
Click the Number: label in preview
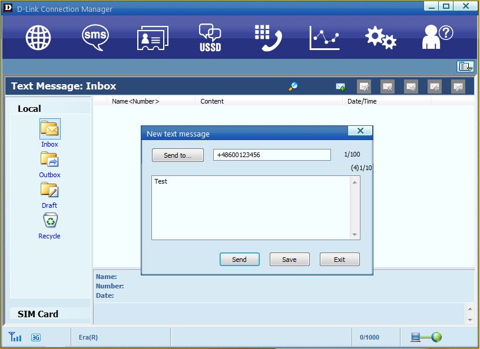pyautogui.click(x=110, y=286)
